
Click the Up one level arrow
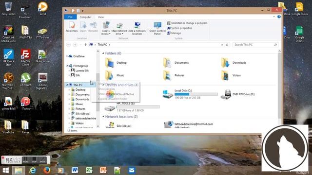point(85,45)
